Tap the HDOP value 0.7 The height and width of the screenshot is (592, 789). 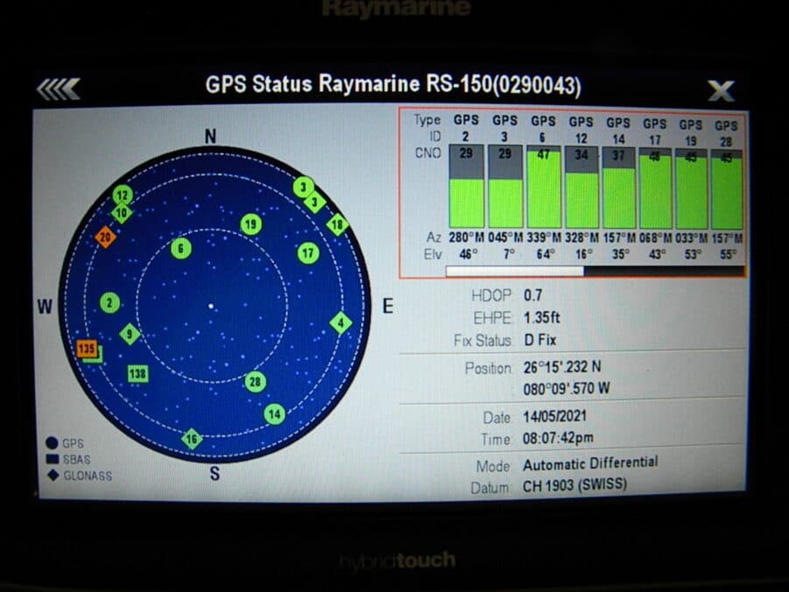[x=532, y=295]
